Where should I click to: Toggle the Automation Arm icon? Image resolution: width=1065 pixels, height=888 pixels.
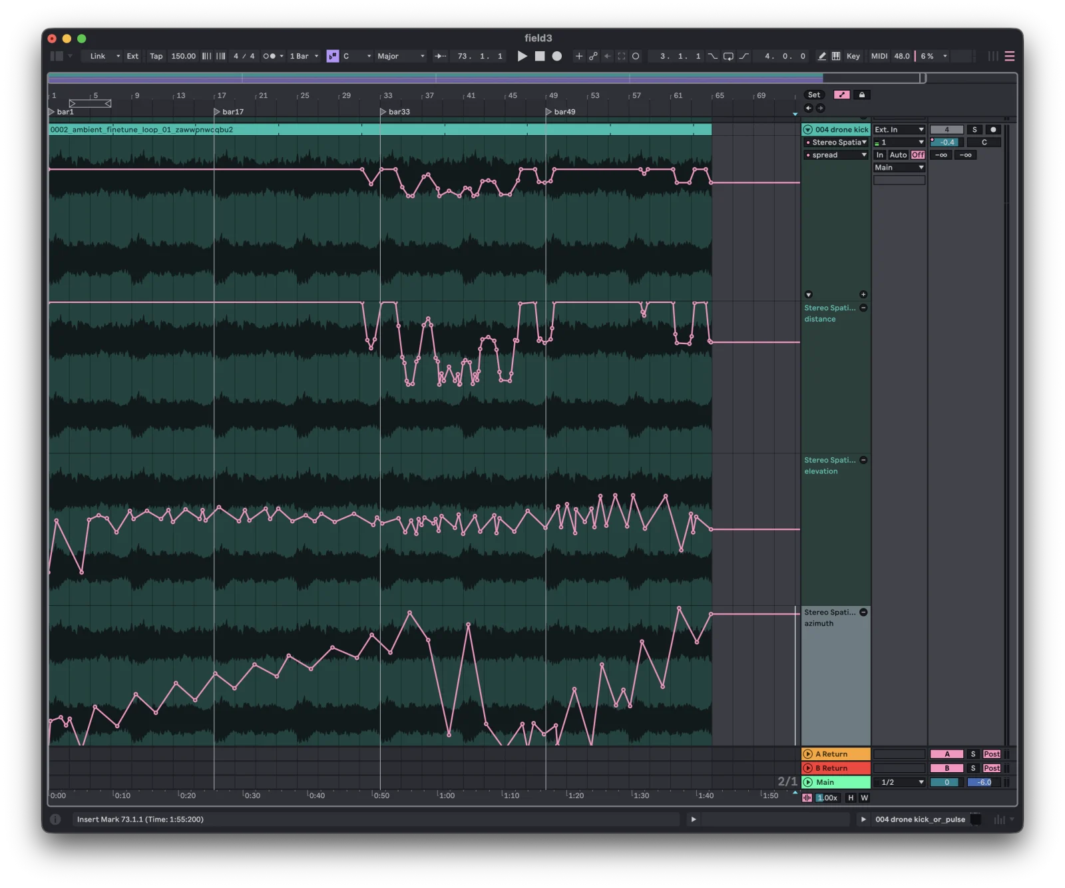click(x=593, y=56)
